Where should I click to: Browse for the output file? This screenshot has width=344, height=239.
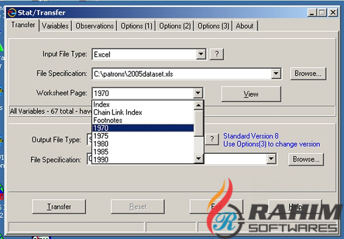coord(306,159)
